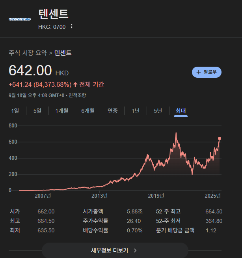This screenshot has width=242, height=258.
Task: Click the 2013년 axis label
Action: (99, 196)
